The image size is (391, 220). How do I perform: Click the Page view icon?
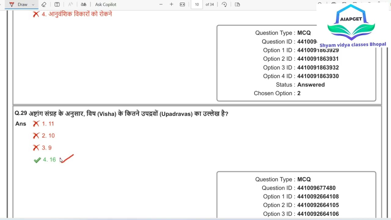237,4
